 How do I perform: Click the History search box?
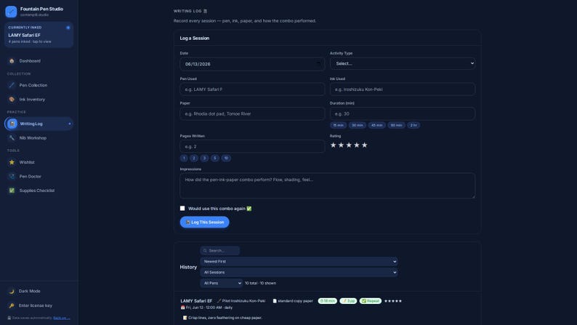point(220,251)
